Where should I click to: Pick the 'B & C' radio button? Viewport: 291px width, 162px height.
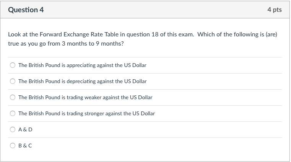tap(13, 146)
